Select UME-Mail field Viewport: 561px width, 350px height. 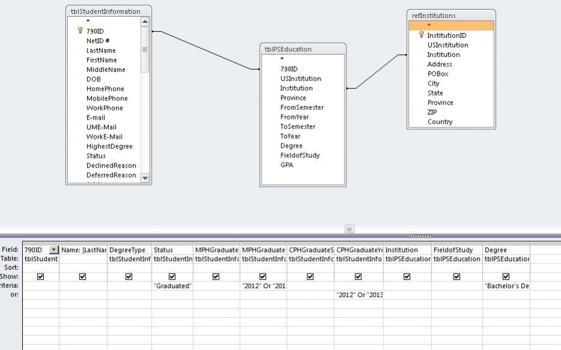tap(101, 127)
